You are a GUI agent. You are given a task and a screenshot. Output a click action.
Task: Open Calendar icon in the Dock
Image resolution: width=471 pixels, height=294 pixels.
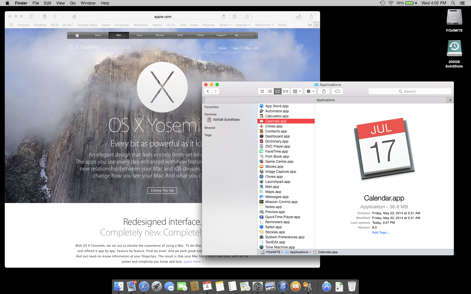pos(207,286)
